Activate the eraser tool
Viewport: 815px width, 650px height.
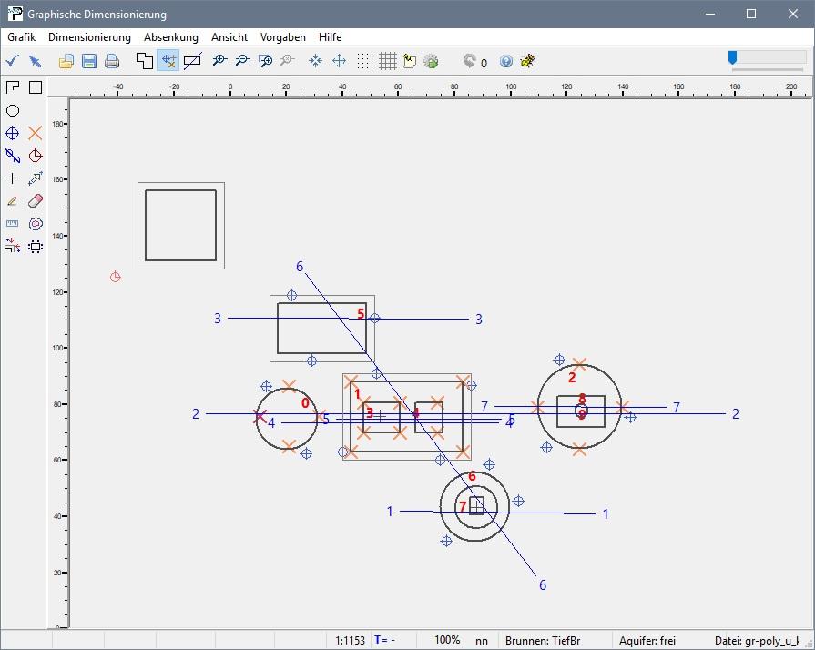click(x=36, y=201)
